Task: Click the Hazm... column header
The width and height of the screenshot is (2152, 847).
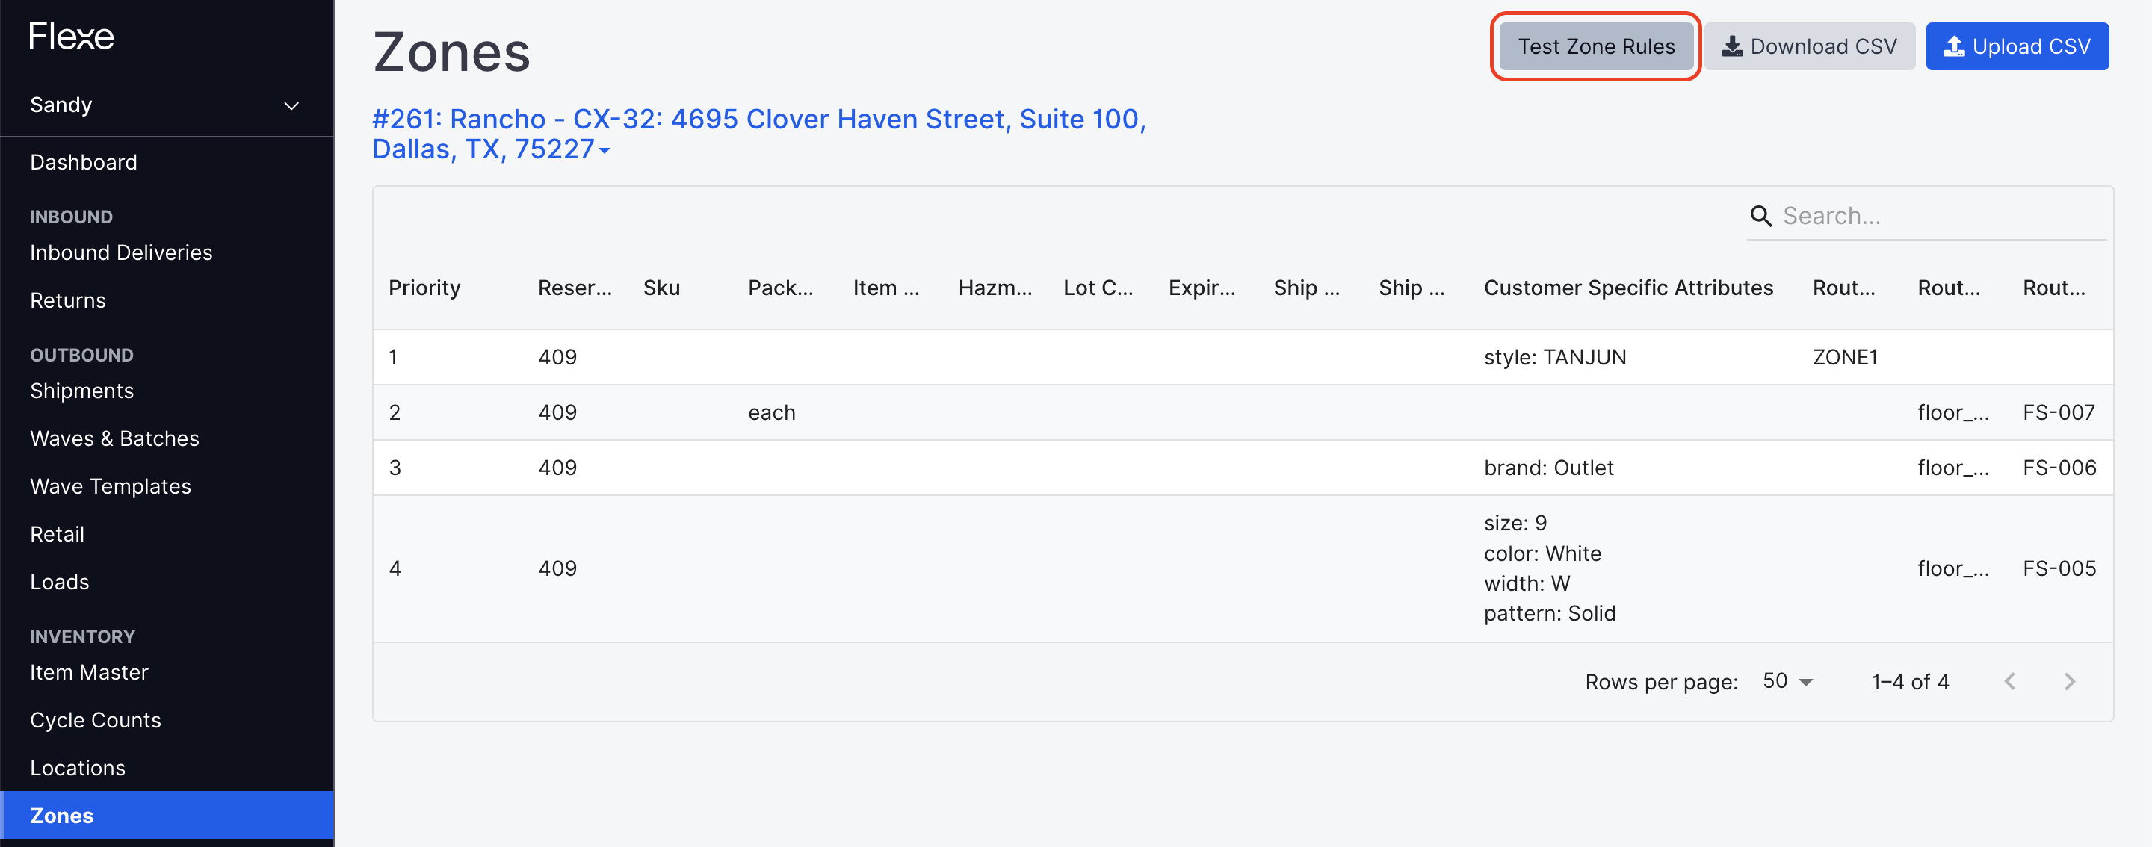Action: 995,288
